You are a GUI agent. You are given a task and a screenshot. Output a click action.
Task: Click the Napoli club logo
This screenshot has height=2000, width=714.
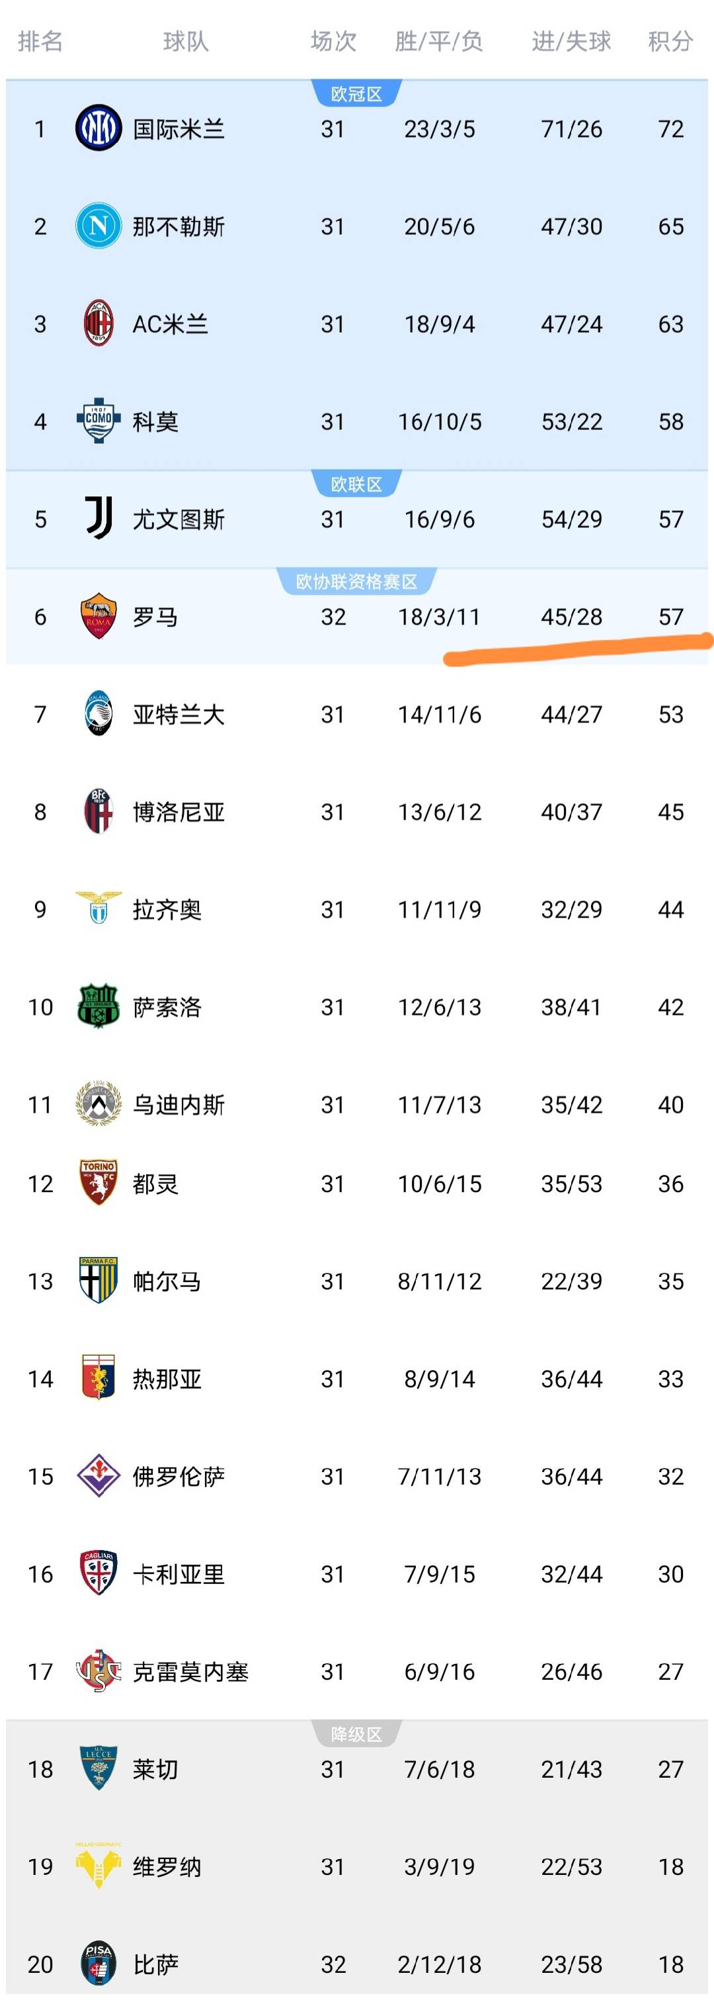[99, 226]
